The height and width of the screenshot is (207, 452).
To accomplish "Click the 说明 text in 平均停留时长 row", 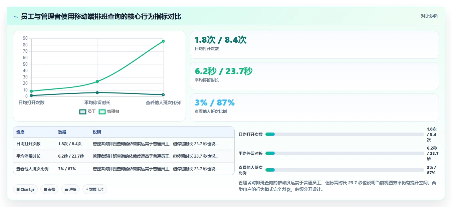I will click(x=156, y=156).
